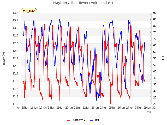Click the red voltage peak above 13.2

click(x=131, y=19)
